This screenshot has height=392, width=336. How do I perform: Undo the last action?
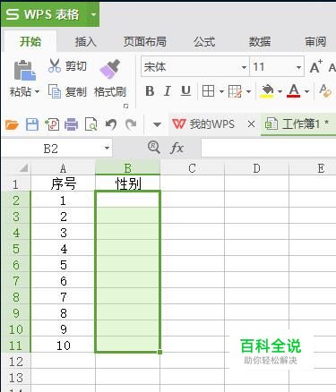coord(111,124)
